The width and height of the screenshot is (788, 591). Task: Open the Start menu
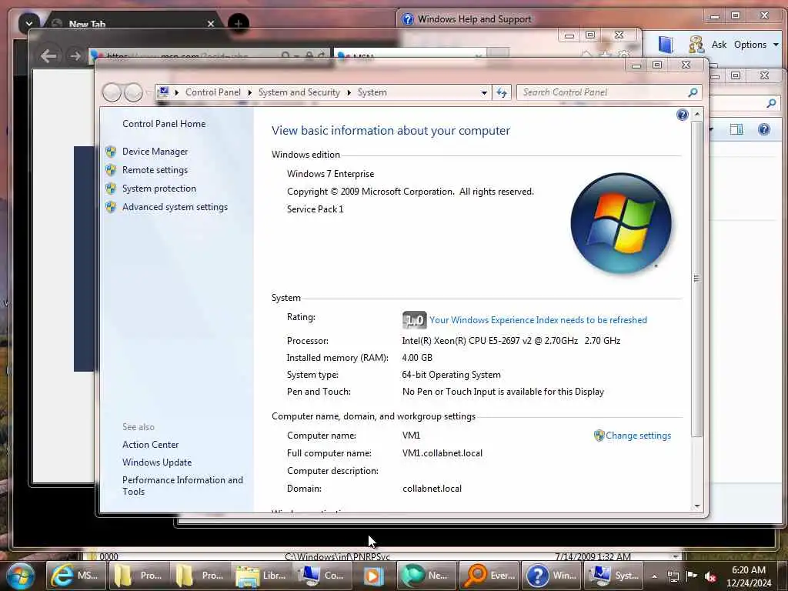tap(20, 576)
